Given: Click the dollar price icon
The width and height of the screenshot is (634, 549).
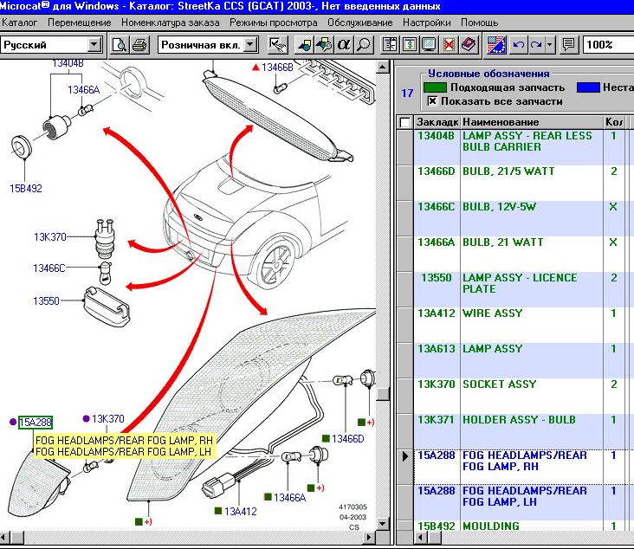Looking at the screenshot, I should 410,44.
